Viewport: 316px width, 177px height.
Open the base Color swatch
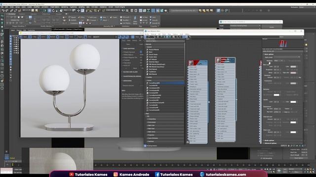click(293, 67)
